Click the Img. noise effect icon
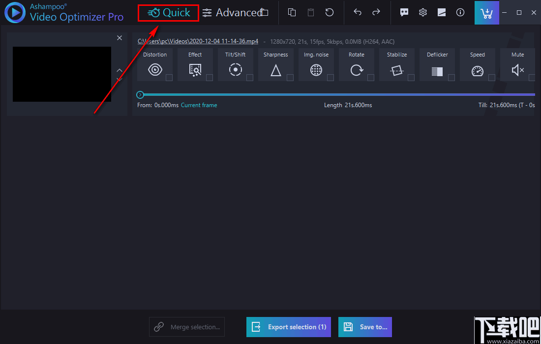The width and height of the screenshot is (541, 344). (316, 70)
